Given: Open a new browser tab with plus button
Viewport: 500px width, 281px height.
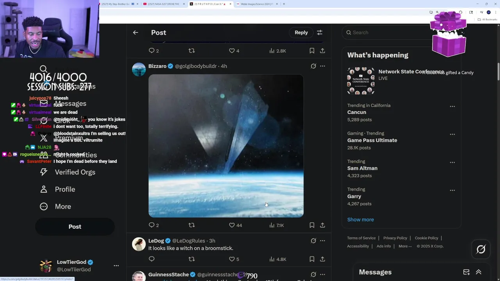Looking at the screenshot, I should point(284,4).
